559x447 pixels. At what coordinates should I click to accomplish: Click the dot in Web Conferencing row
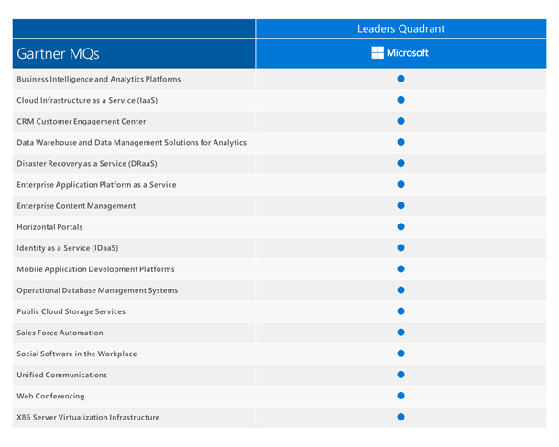click(400, 396)
